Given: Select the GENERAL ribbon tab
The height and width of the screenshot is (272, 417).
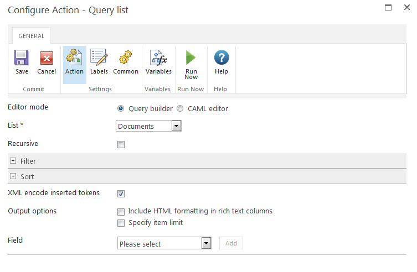Looking at the screenshot, I should [32, 36].
